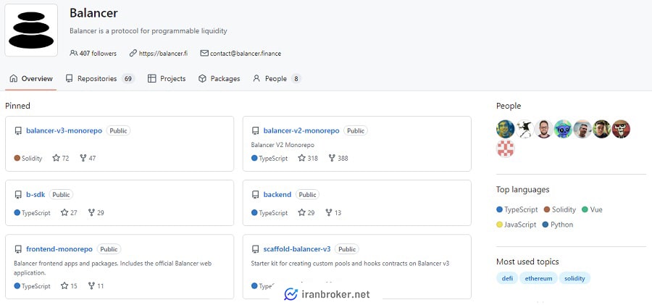This screenshot has width=652, height=305.
Task: Click the 69 counter on Repositories tab
Action: coord(128,79)
